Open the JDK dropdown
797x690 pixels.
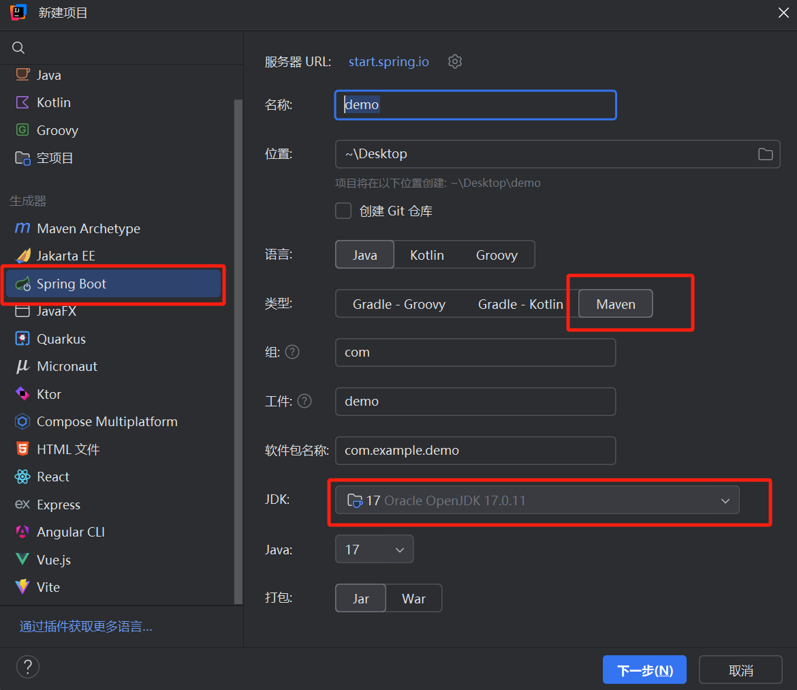[x=537, y=500]
